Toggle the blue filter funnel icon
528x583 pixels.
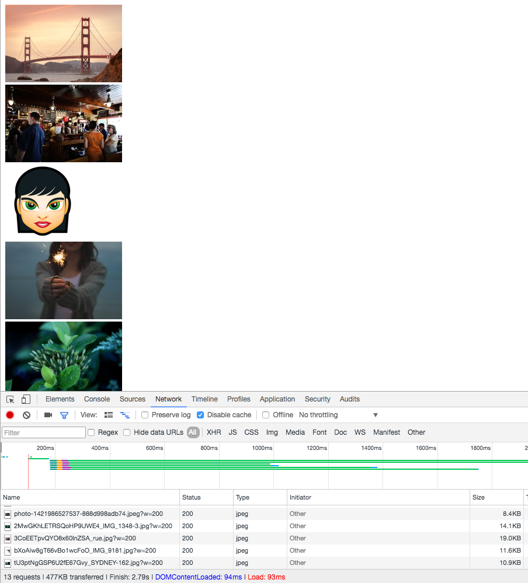pos(64,415)
